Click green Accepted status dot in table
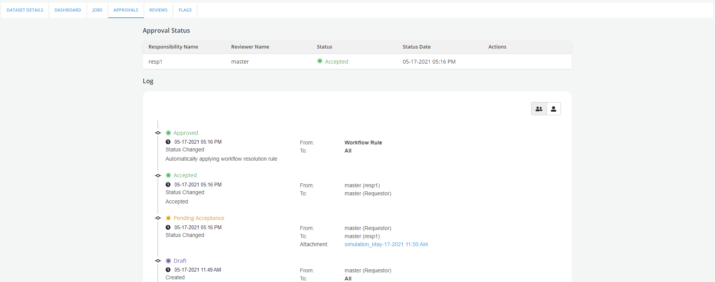Viewport: 715px width, 282px height. 320,61
